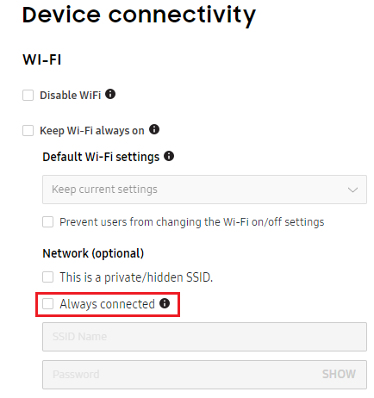
Task: Tick the Disable WiFi checkbox
Action: [x=28, y=95]
